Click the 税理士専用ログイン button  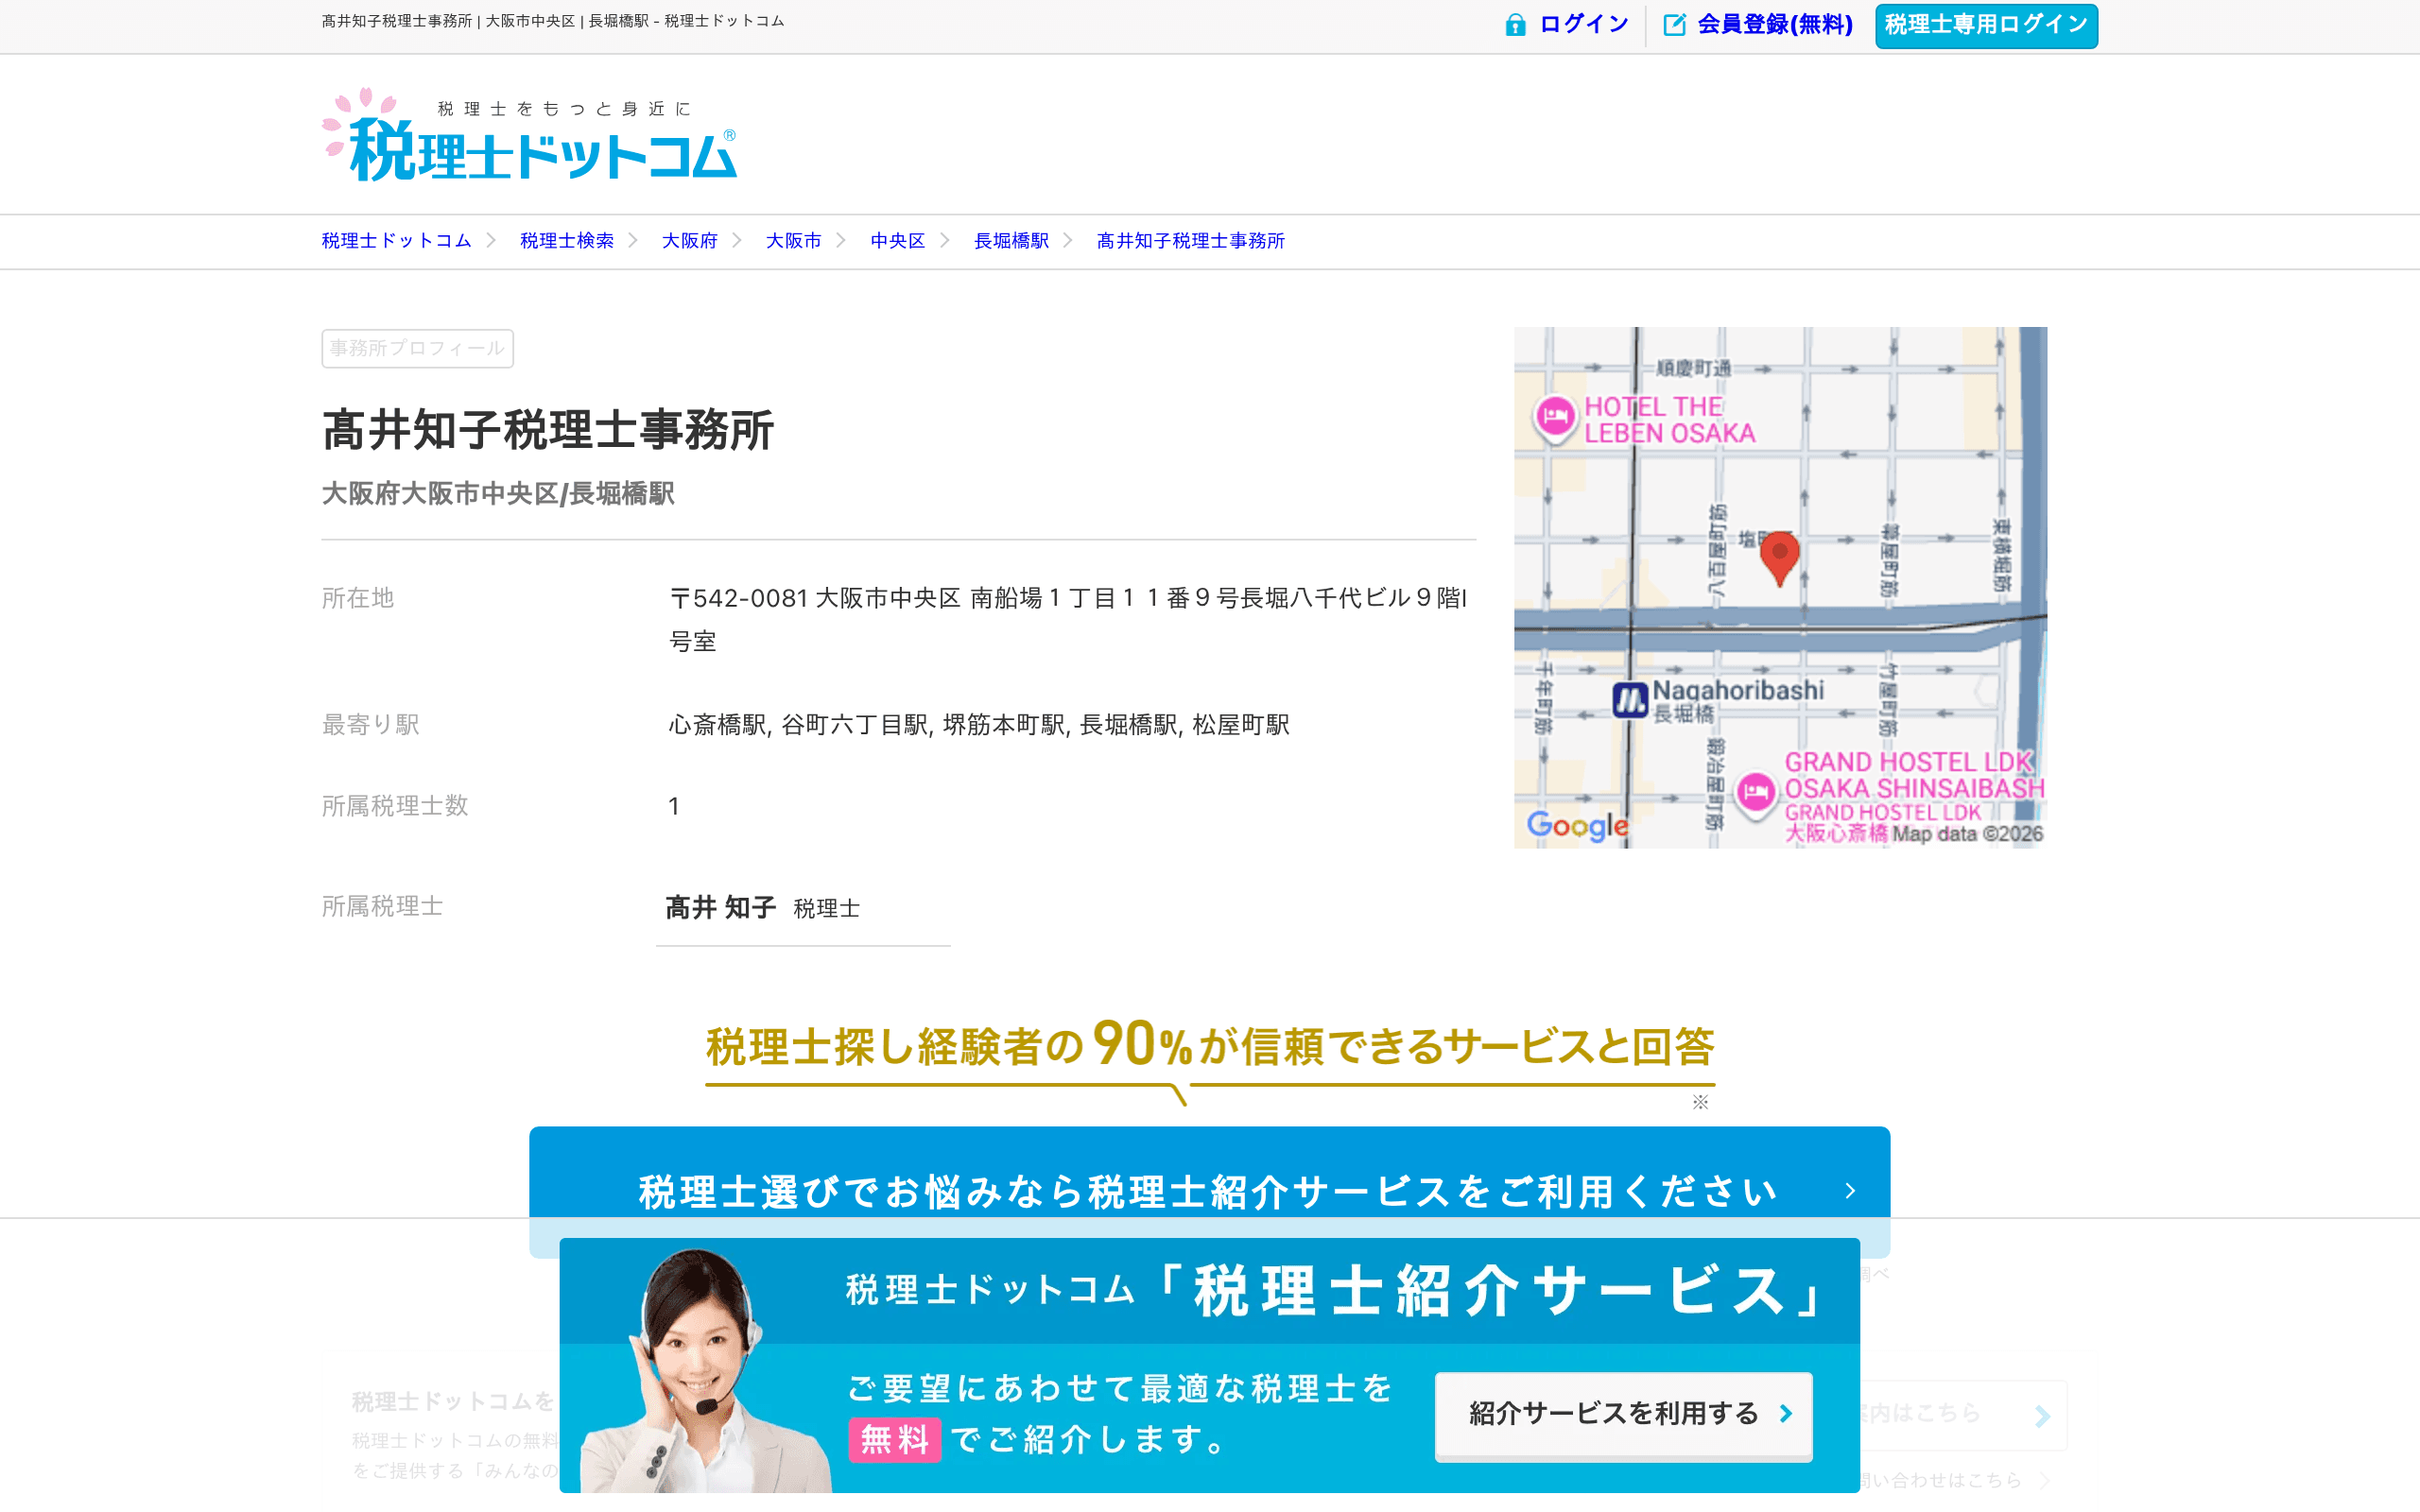1986,25
